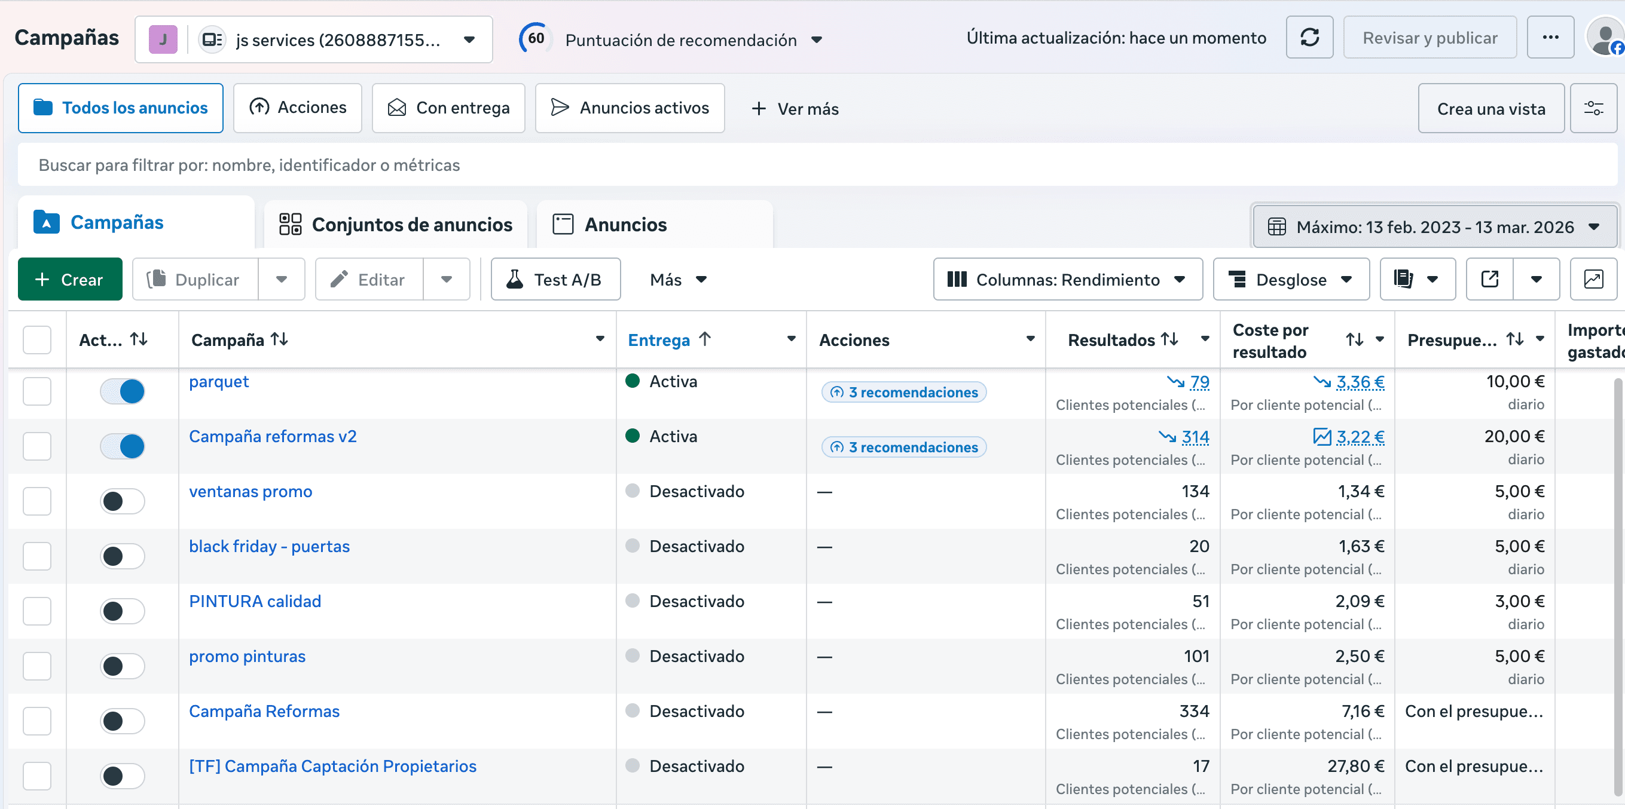The image size is (1625, 809).
Task: Open the Campaña reformas v2 campaign link
Action: (273, 436)
